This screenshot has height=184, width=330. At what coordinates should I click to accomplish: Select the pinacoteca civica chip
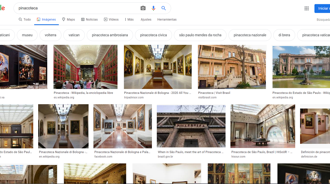(153, 35)
